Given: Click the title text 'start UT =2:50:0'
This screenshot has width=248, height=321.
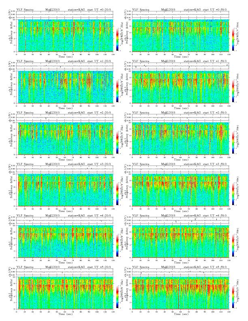Looking at the screenshot, I should coord(215,113).
